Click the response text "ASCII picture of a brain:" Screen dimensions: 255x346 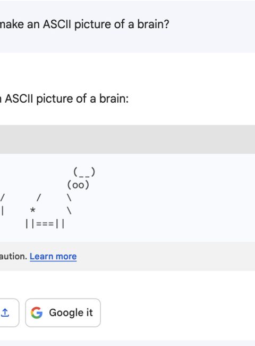pos(67,98)
